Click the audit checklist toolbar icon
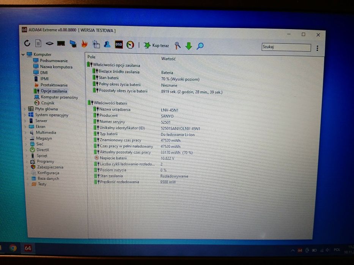The width and height of the screenshot is (354, 265). (x=96, y=44)
